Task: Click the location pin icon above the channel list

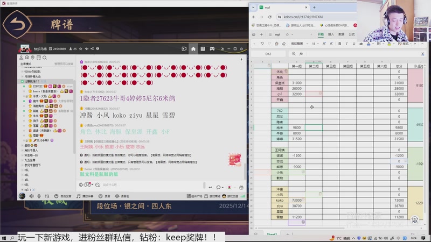Action: click(33, 58)
